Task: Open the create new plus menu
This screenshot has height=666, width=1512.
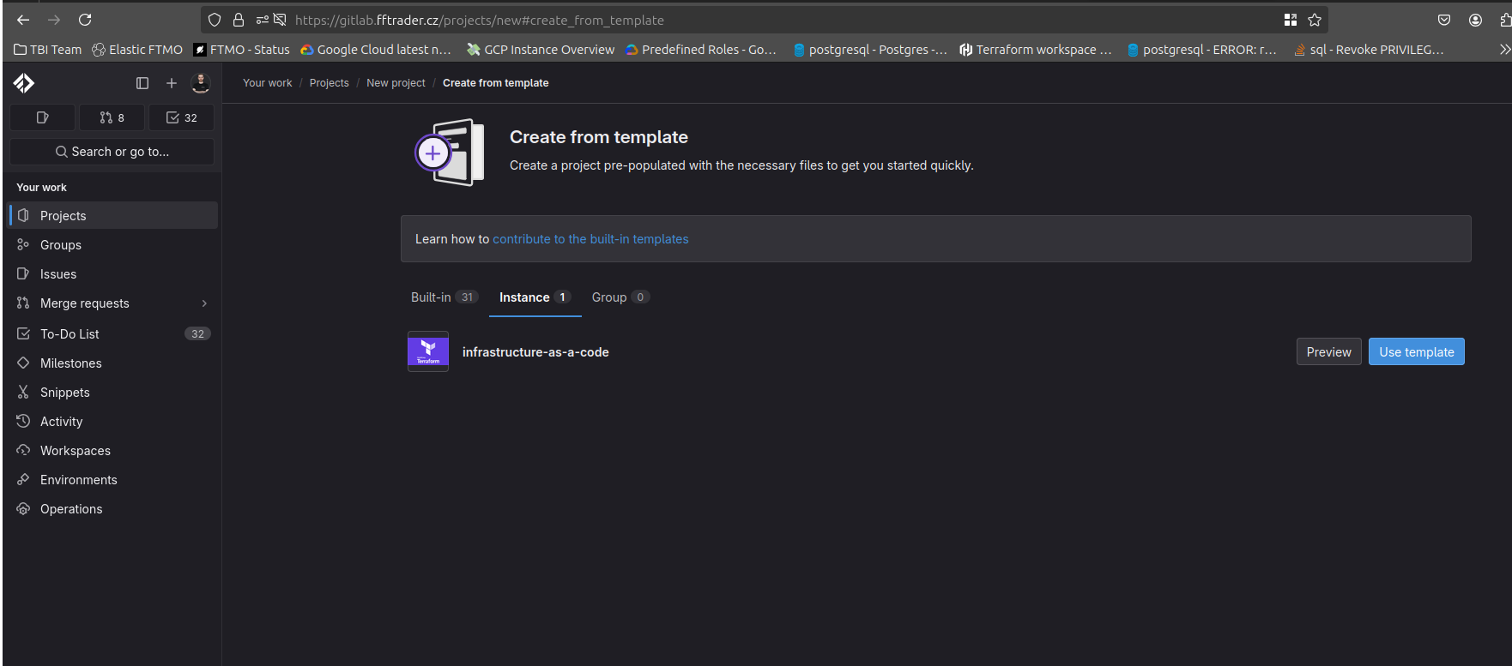Action: click(172, 83)
